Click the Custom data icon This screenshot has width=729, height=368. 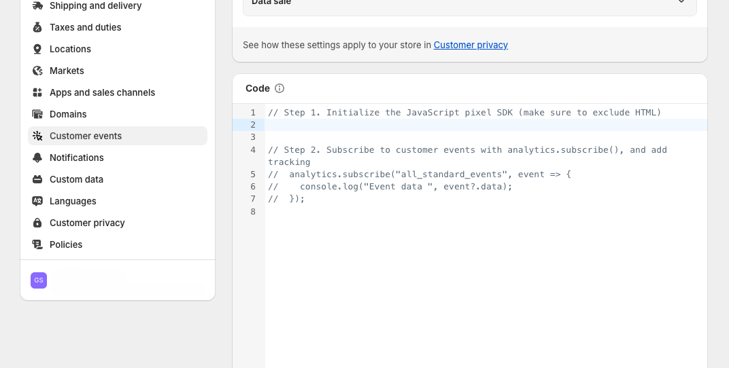37,180
